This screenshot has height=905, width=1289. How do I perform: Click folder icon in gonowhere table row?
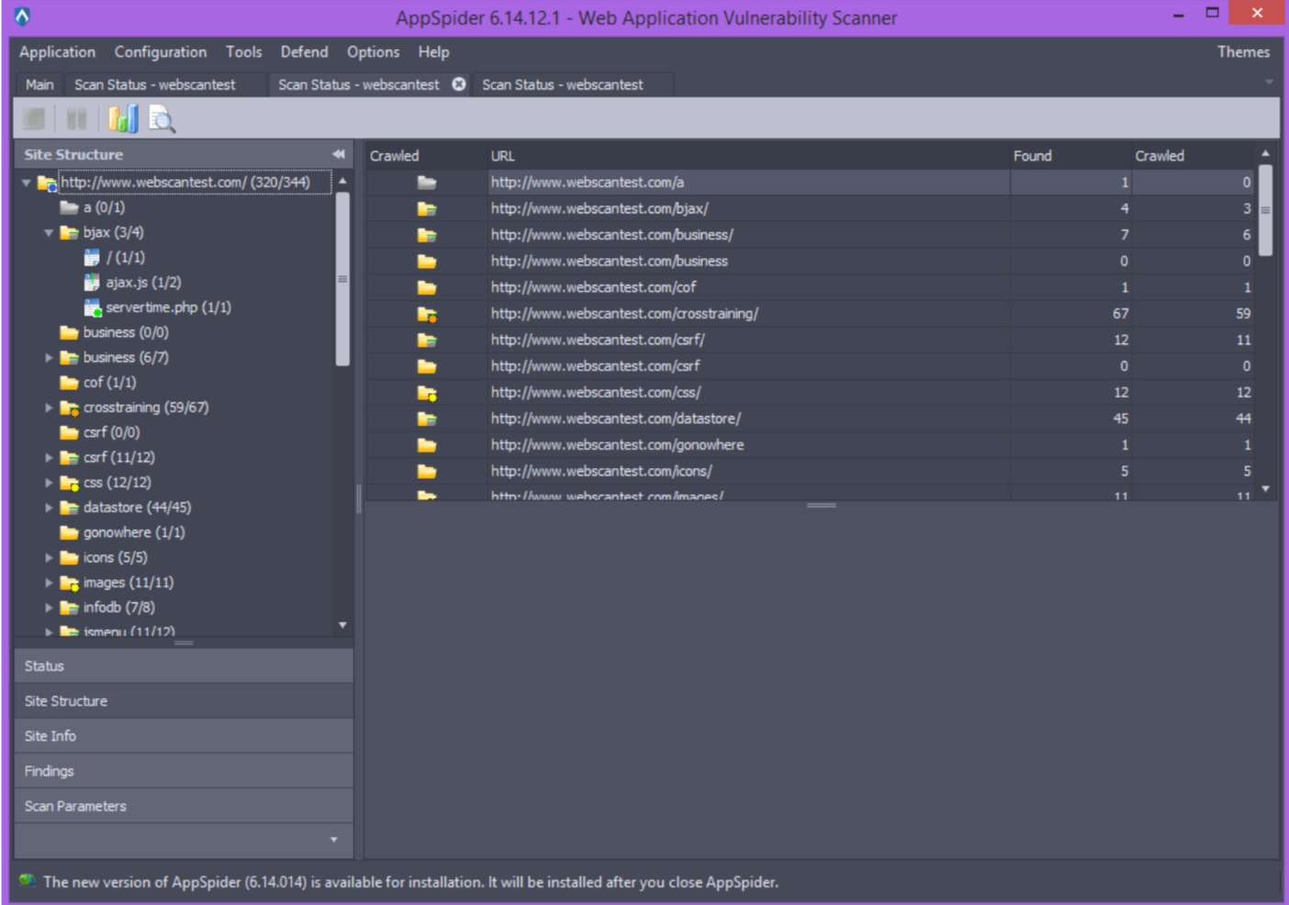point(427,445)
